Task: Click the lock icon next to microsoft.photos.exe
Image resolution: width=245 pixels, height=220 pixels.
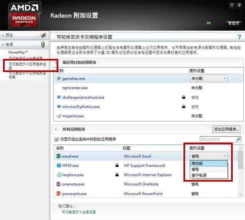Action: point(184,107)
